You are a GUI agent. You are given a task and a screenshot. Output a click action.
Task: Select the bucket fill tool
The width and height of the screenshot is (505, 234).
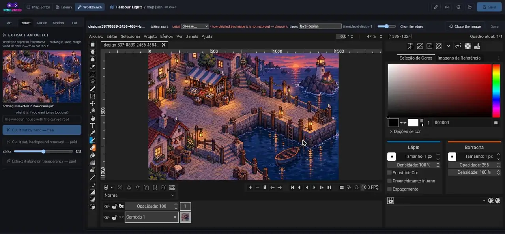93,155
